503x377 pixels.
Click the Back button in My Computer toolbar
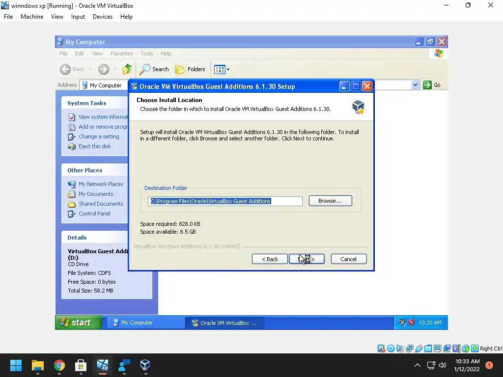coord(72,69)
